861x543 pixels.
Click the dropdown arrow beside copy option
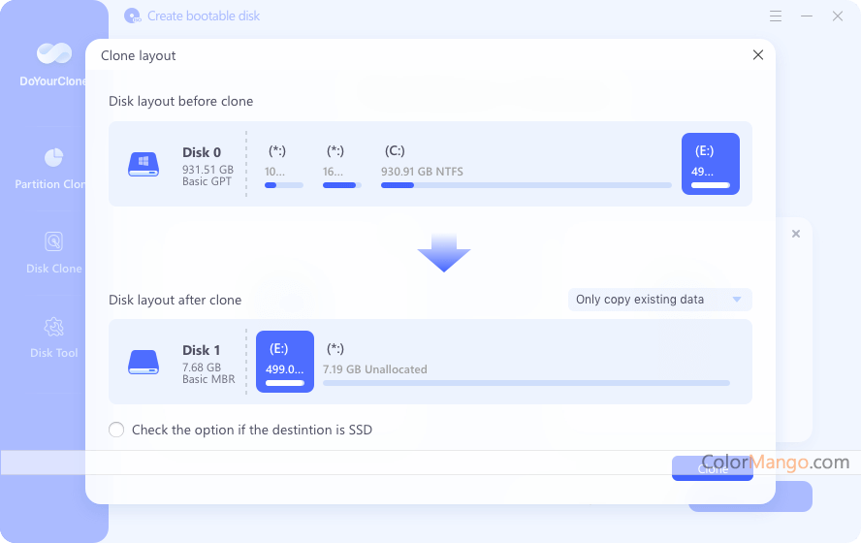pyautogui.click(x=737, y=300)
